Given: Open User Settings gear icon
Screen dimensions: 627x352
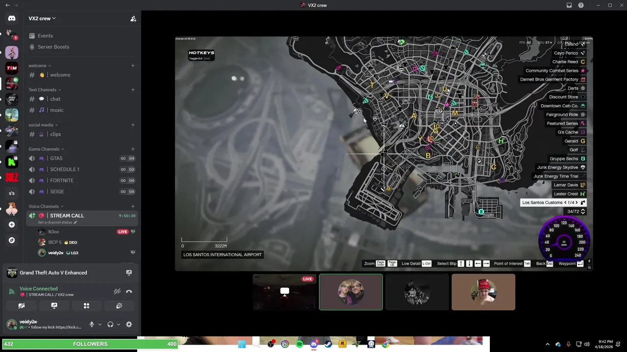Looking at the screenshot, I should (x=129, y=324).
